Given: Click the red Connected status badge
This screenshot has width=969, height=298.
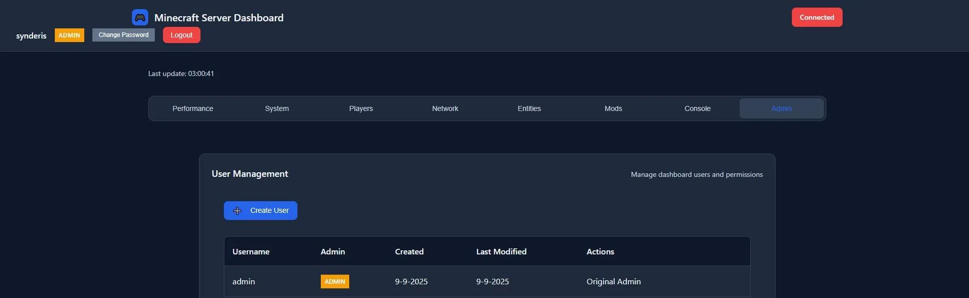Looking at the screenshot, I should click(817, 17).
